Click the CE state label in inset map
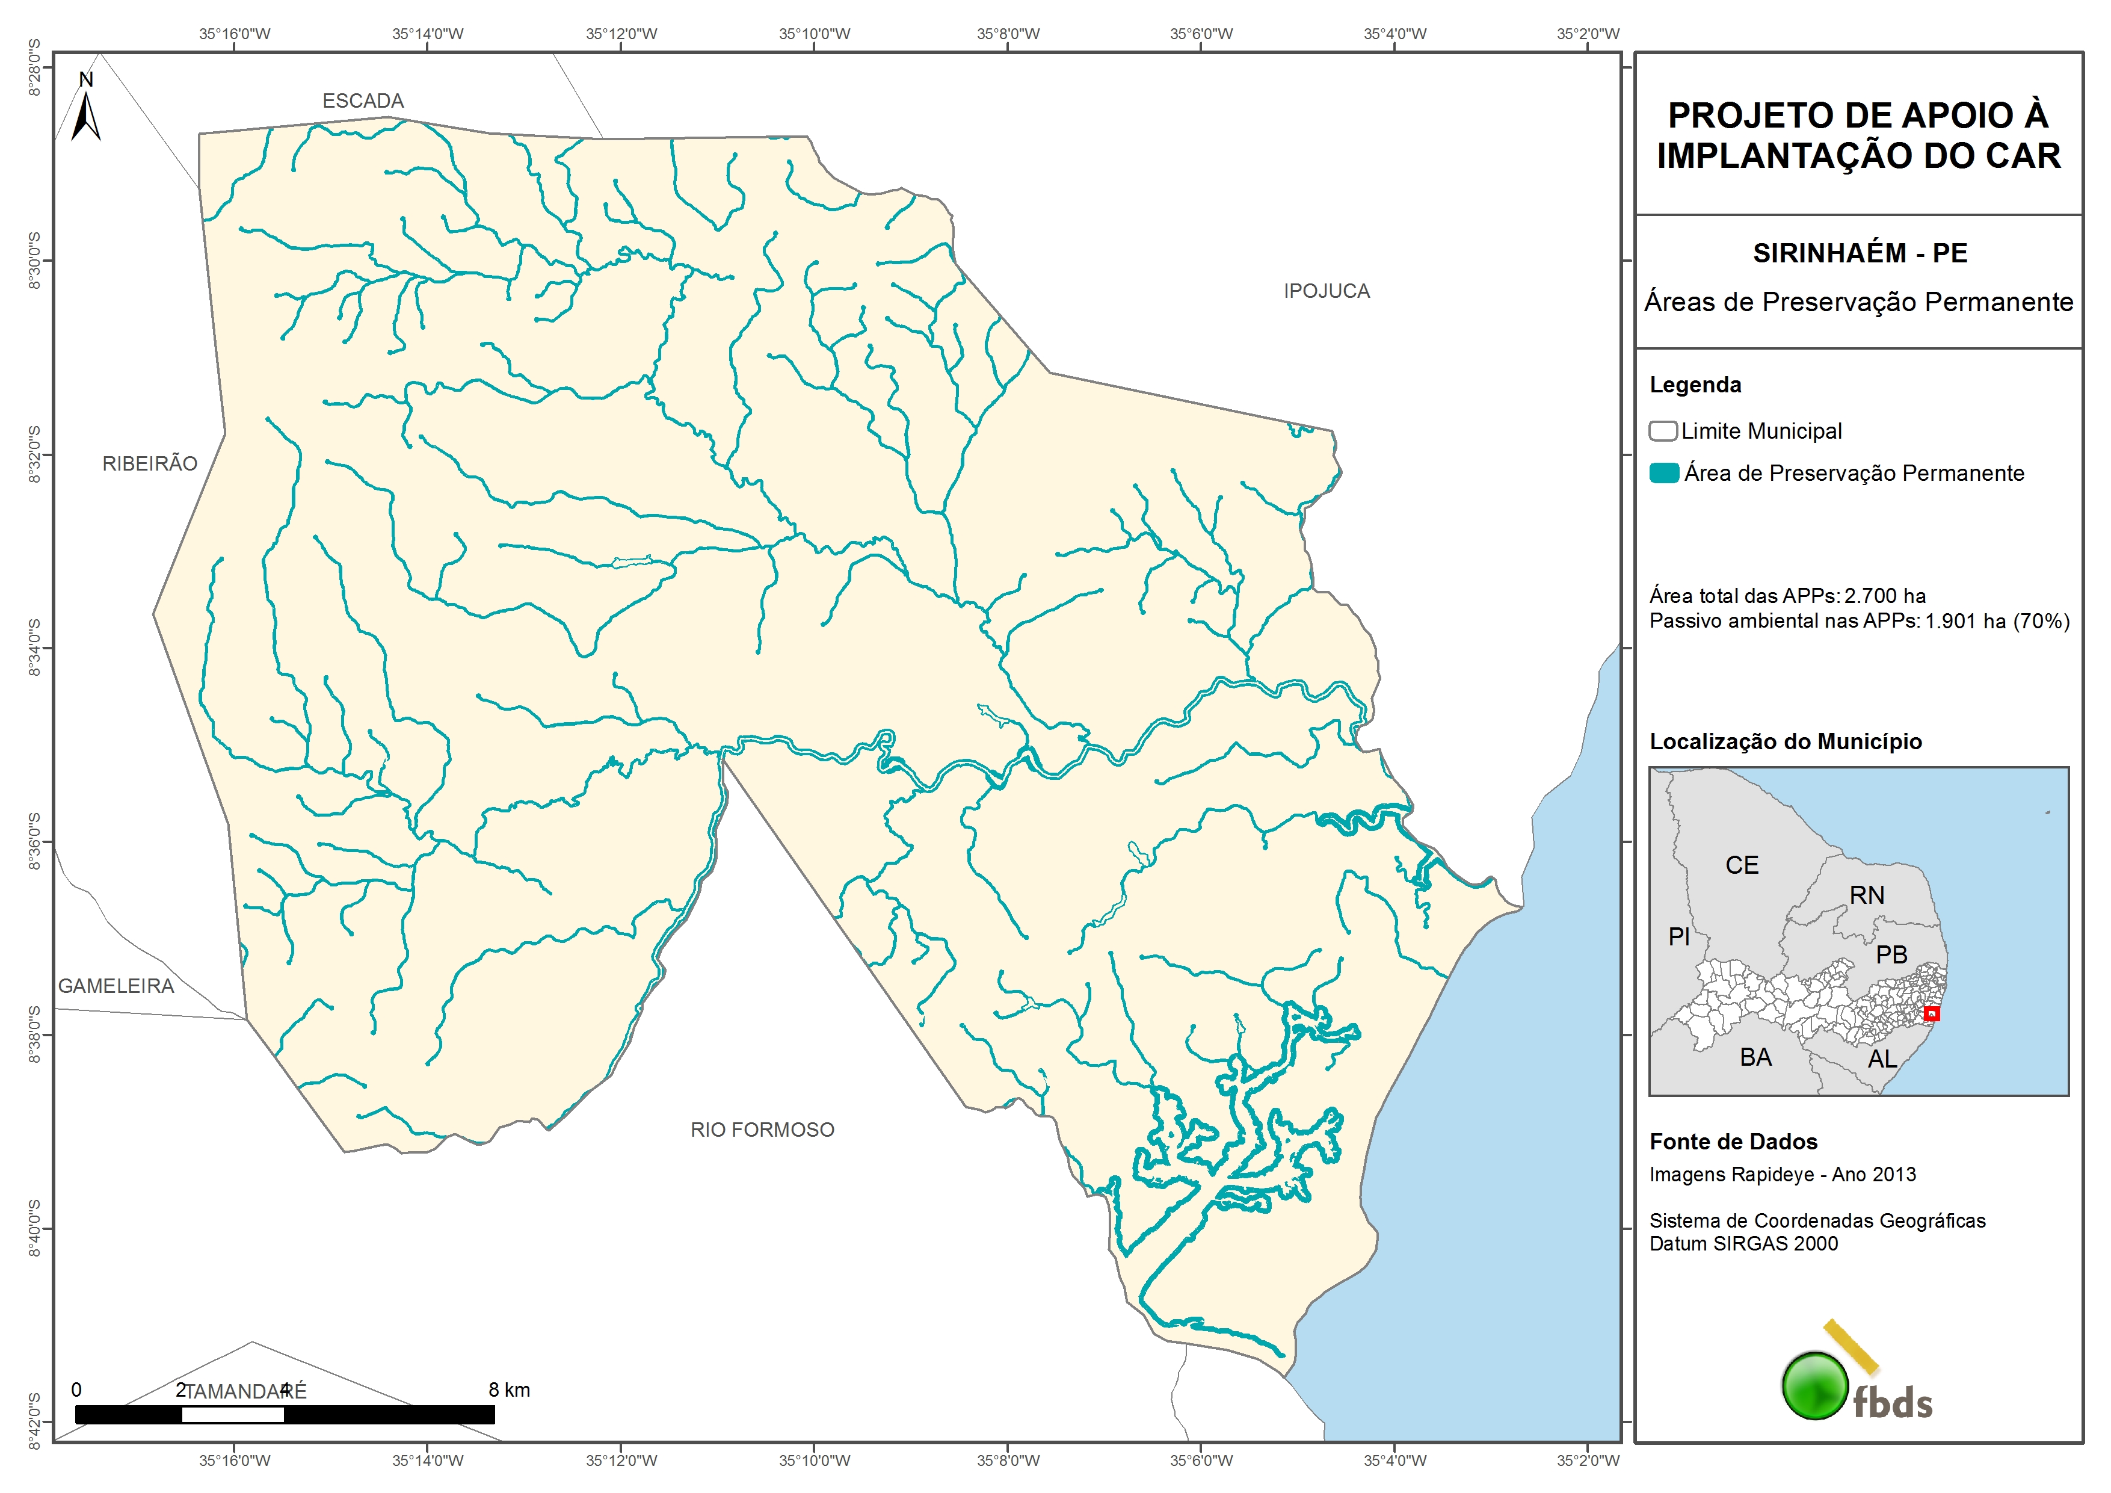This screenshot has width=2111, height=1493. click(x=1742, y=865)
